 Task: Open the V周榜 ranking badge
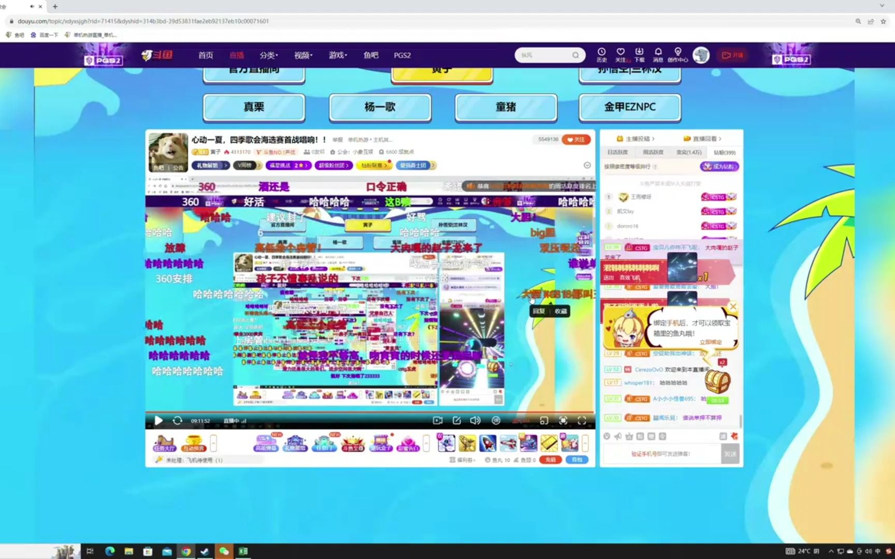point(247,165)
